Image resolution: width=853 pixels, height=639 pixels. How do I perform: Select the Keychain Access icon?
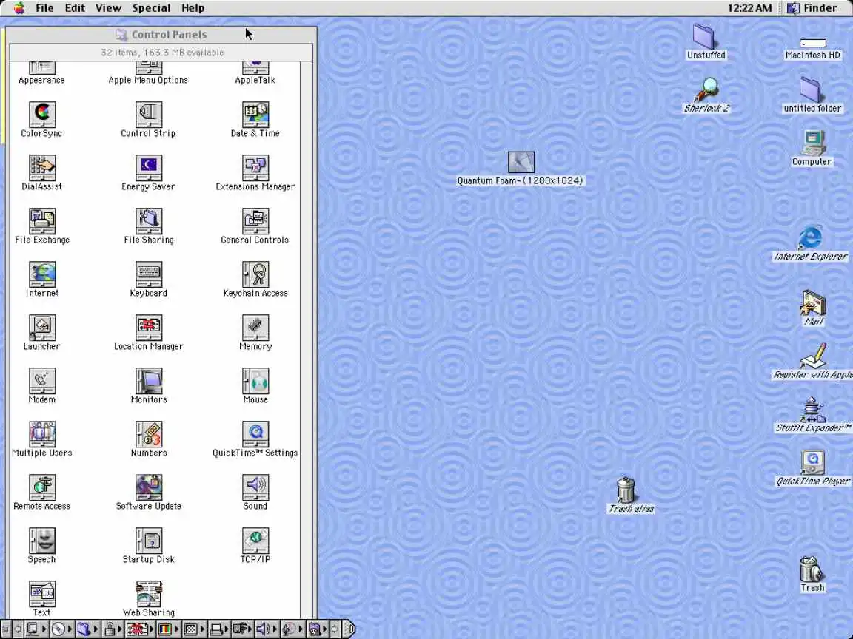(255, 274)
